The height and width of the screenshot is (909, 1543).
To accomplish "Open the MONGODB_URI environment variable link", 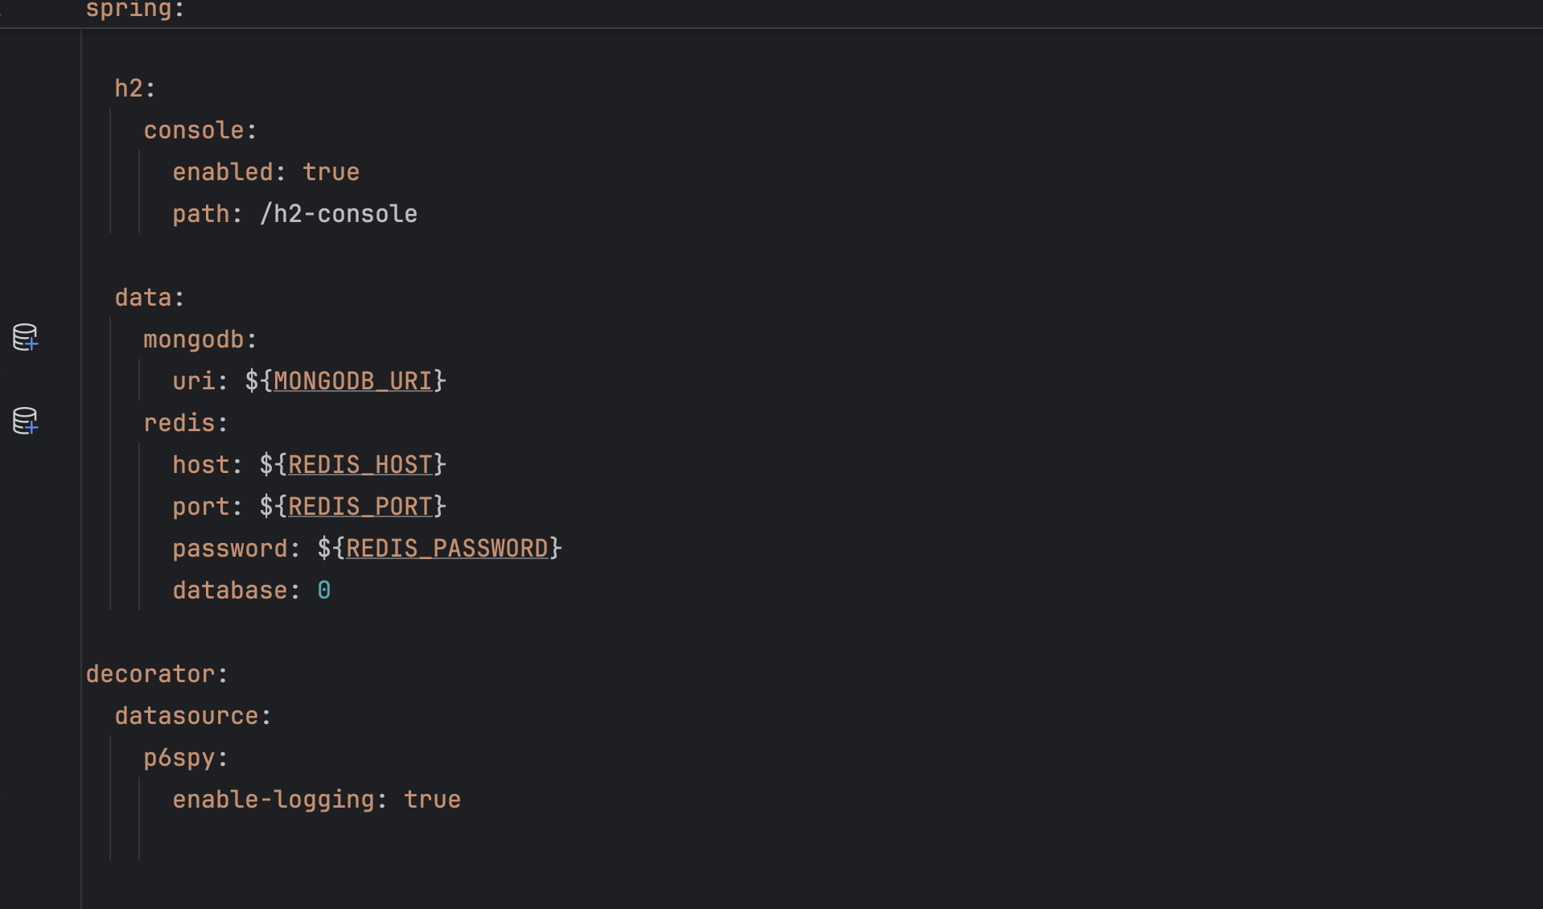I will click(352, 380).
